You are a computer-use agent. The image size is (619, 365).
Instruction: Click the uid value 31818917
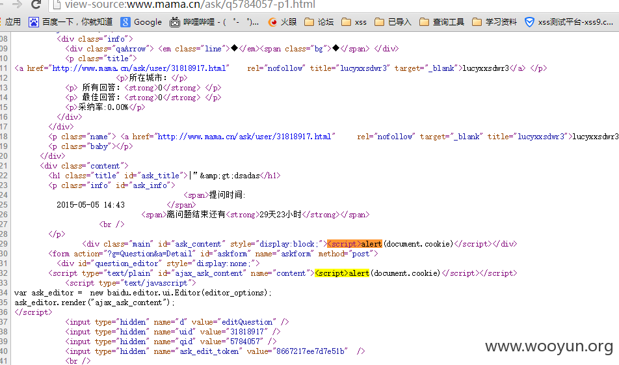pyautogui.click(x=247, y=331)
